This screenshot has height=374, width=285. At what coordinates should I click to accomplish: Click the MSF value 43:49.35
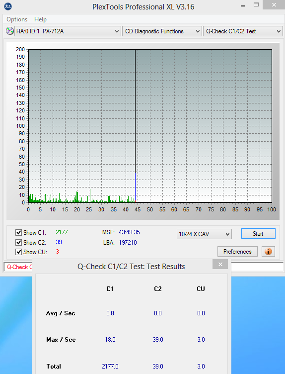coord(129,232)
